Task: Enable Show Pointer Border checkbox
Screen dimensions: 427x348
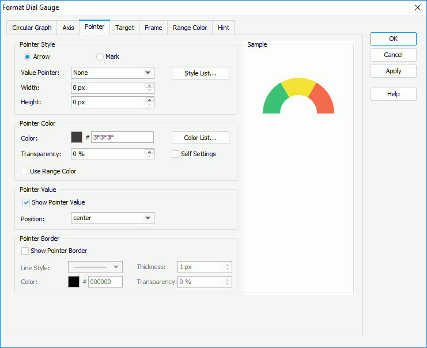Action: tap(25, 251)
